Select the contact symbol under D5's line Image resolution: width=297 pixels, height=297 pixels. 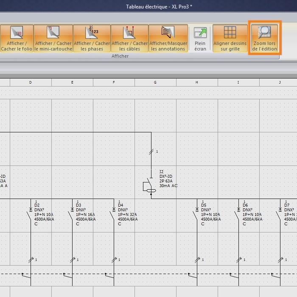coord(193,276)
